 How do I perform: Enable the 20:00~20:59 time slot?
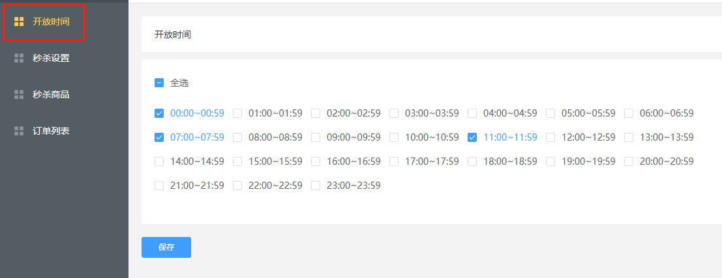(629, 161)
